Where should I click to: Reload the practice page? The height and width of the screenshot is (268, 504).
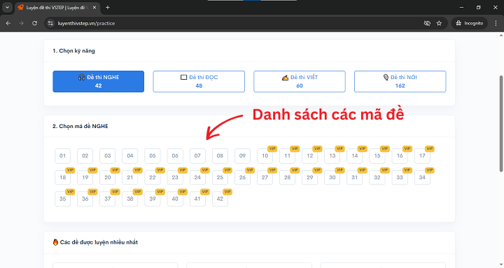tap(35, 23)
